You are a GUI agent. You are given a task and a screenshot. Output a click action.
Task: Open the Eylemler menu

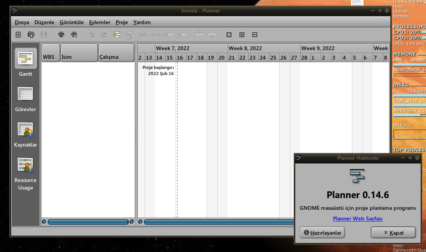[100, 23]
